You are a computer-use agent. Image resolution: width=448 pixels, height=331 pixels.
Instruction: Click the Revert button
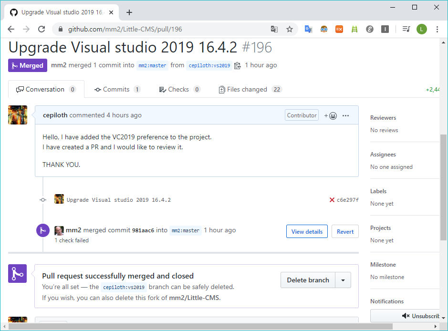click(x=345, y=232)
